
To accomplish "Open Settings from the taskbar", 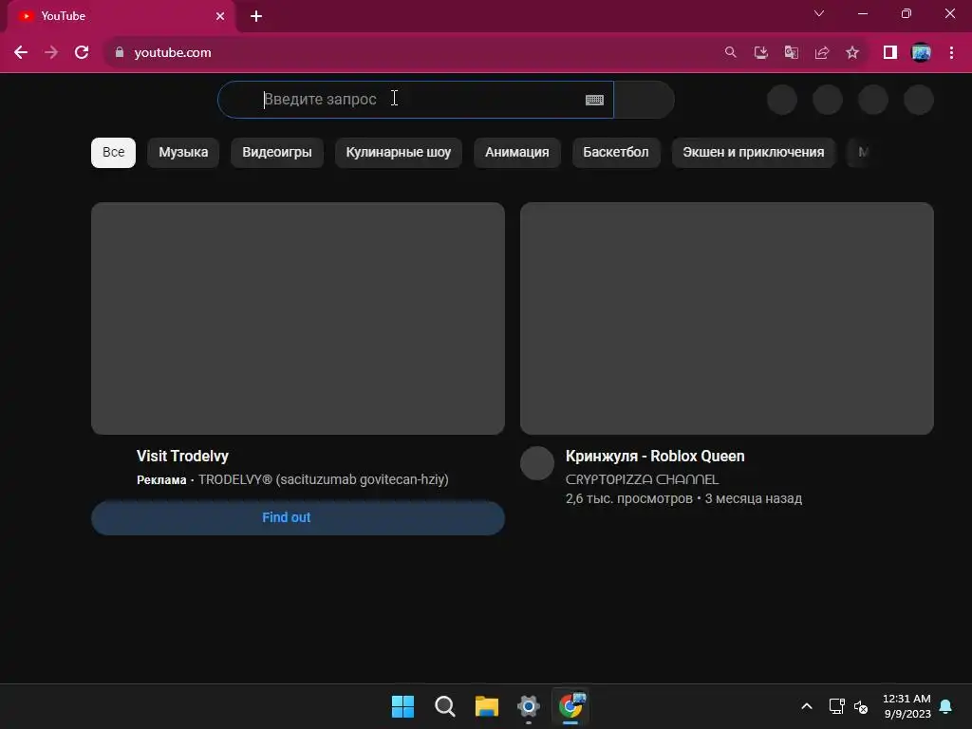I will click(529, 706).
